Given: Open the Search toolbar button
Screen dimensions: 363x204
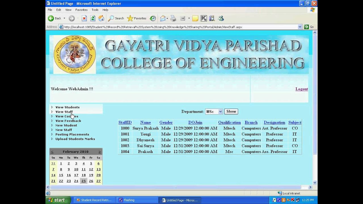Looking at the screenshot, I should click(x=116, y=18).
